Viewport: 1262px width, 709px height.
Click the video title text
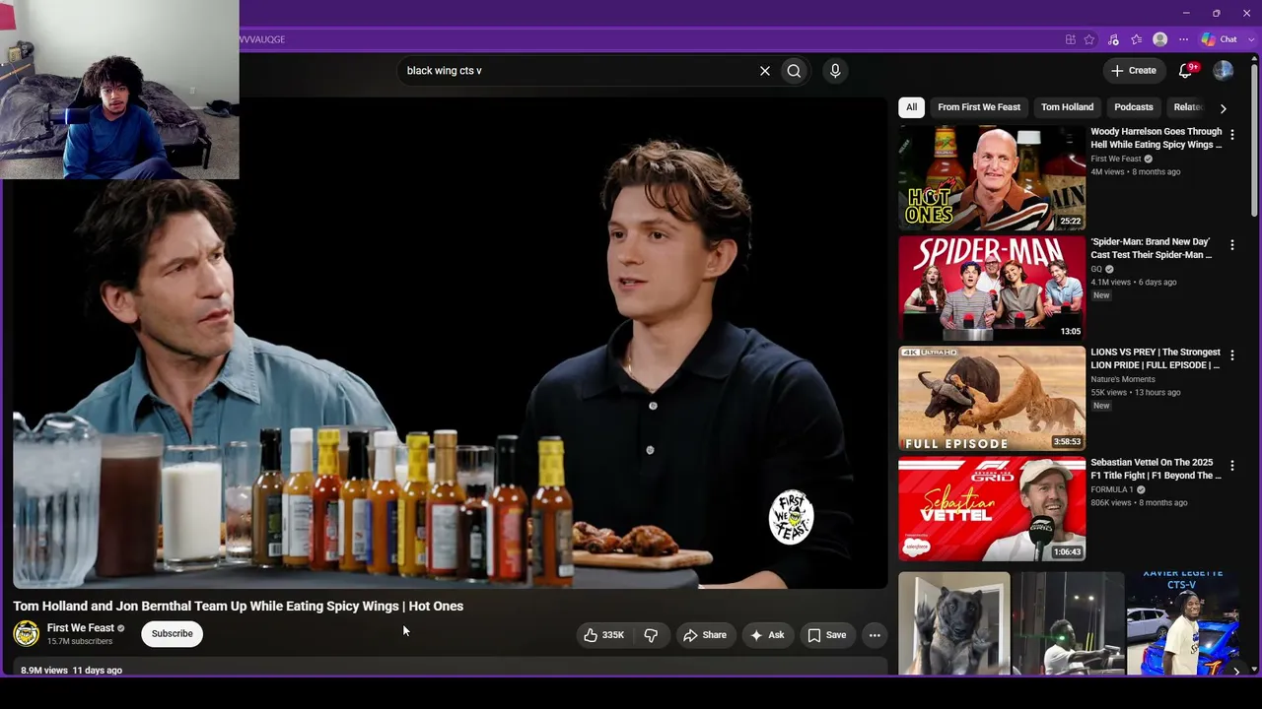click(239, 606)
